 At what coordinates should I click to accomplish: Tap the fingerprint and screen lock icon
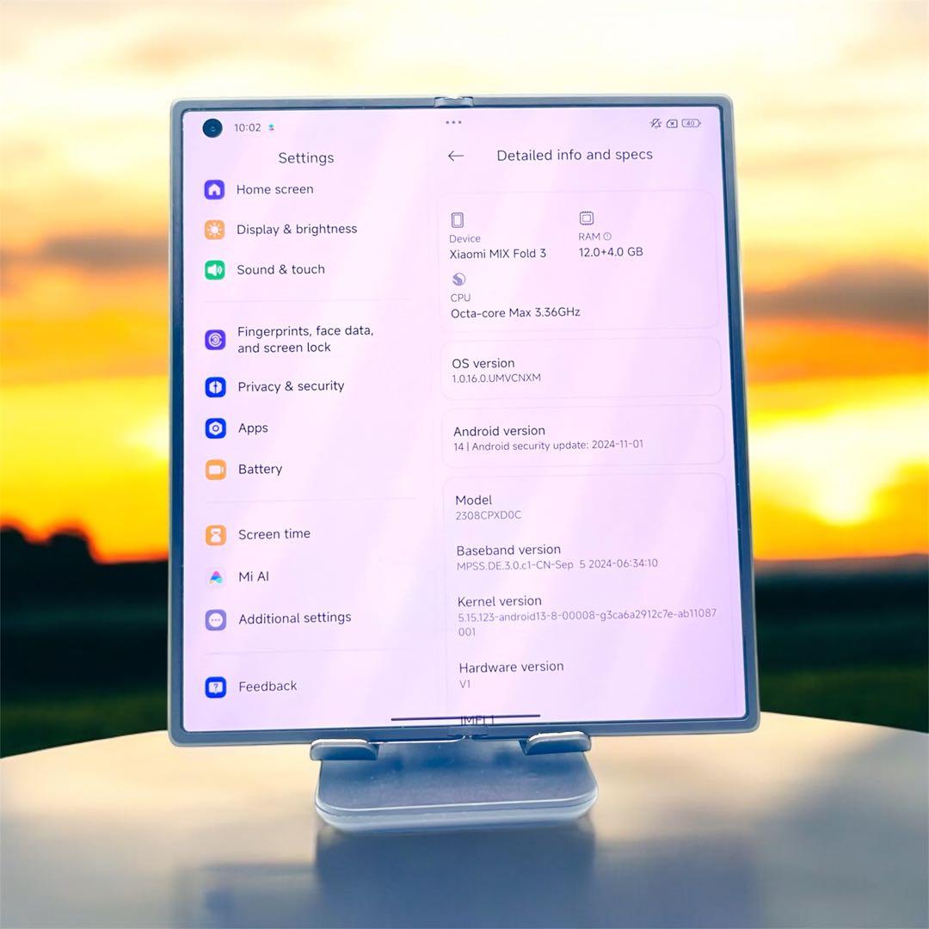click(x=215, y=340)
